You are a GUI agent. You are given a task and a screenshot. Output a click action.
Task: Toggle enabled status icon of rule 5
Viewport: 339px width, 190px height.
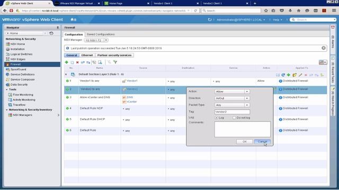click(x=67, y=119)
